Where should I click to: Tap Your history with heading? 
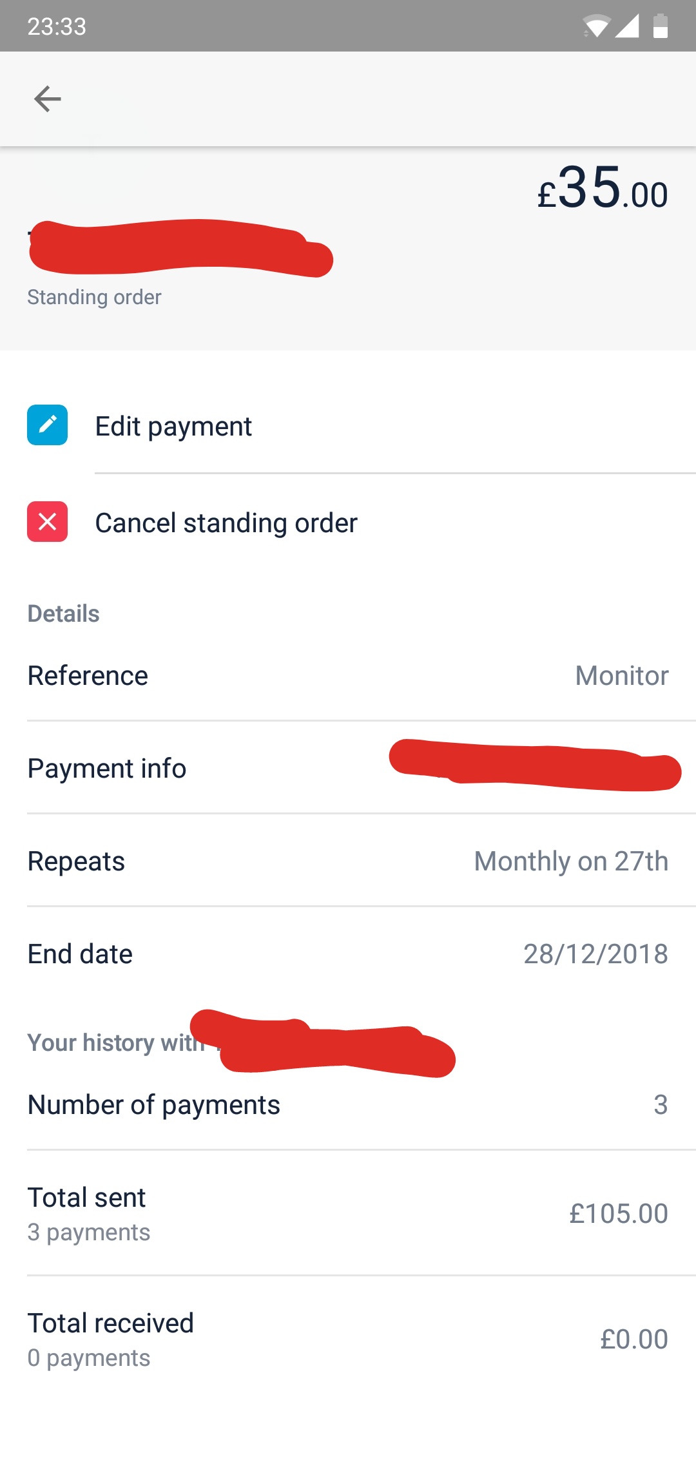pyautogui.click(x=116, y=1042)
